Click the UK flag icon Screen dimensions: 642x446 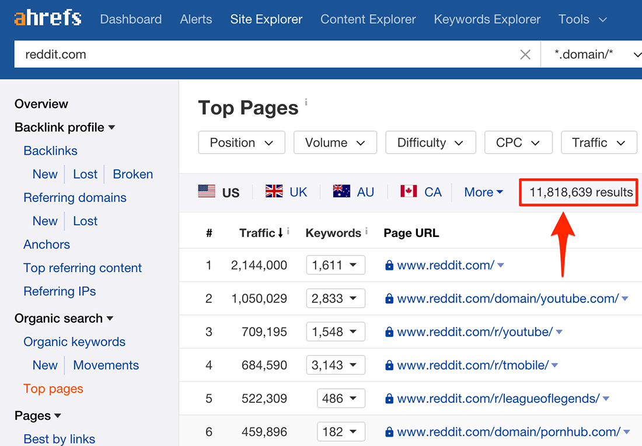pyautogui.click(x=274, y=191)
